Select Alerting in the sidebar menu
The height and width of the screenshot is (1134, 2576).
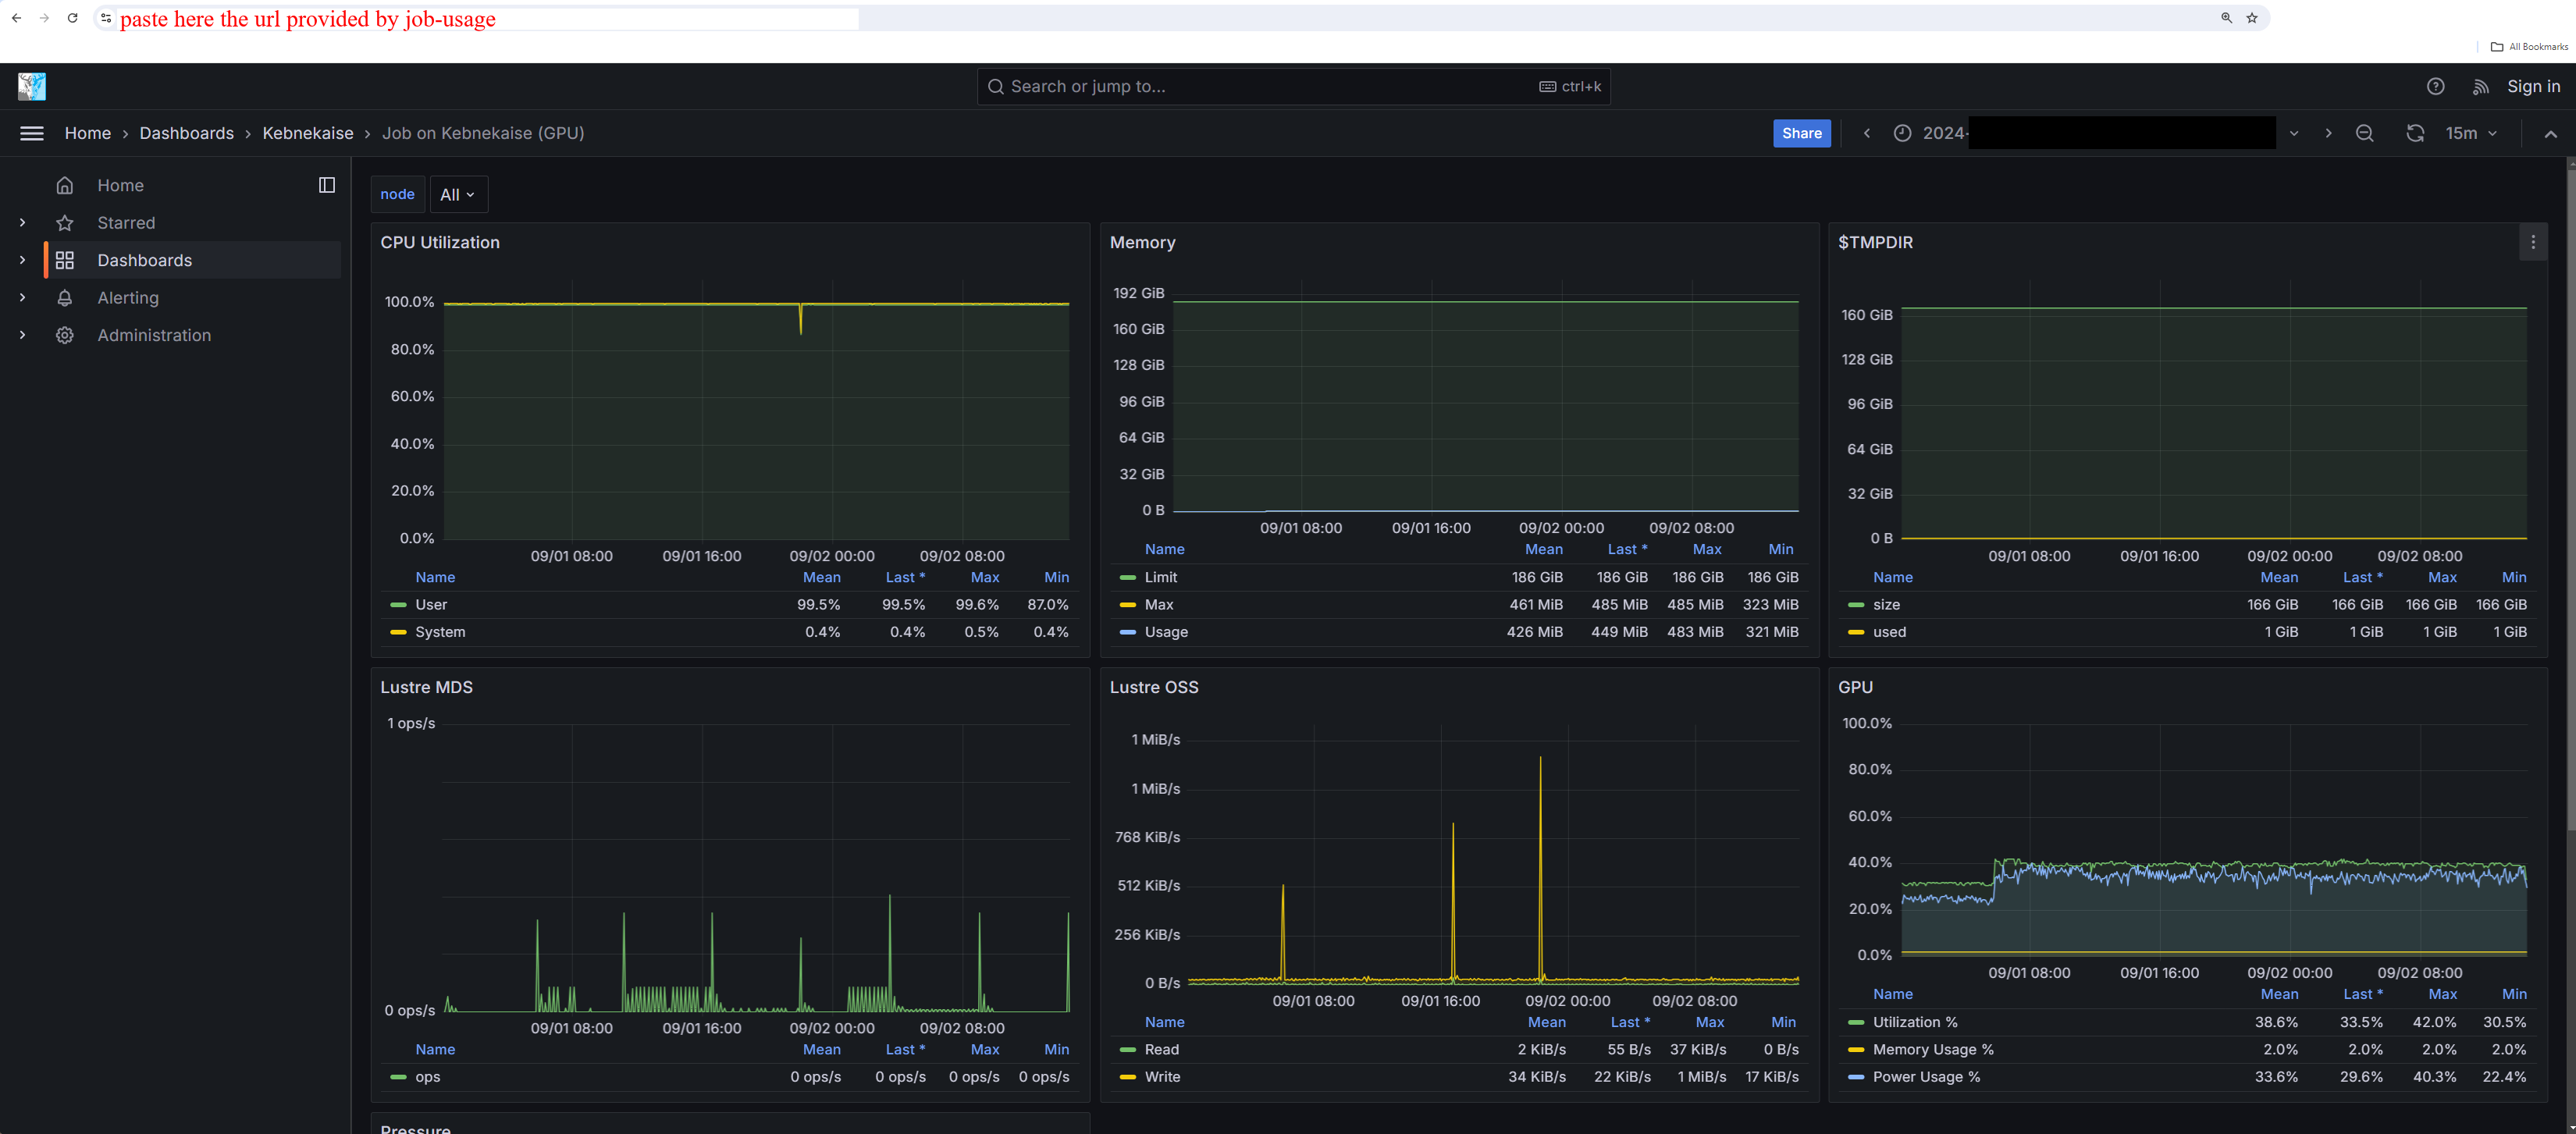click(128, 298)
